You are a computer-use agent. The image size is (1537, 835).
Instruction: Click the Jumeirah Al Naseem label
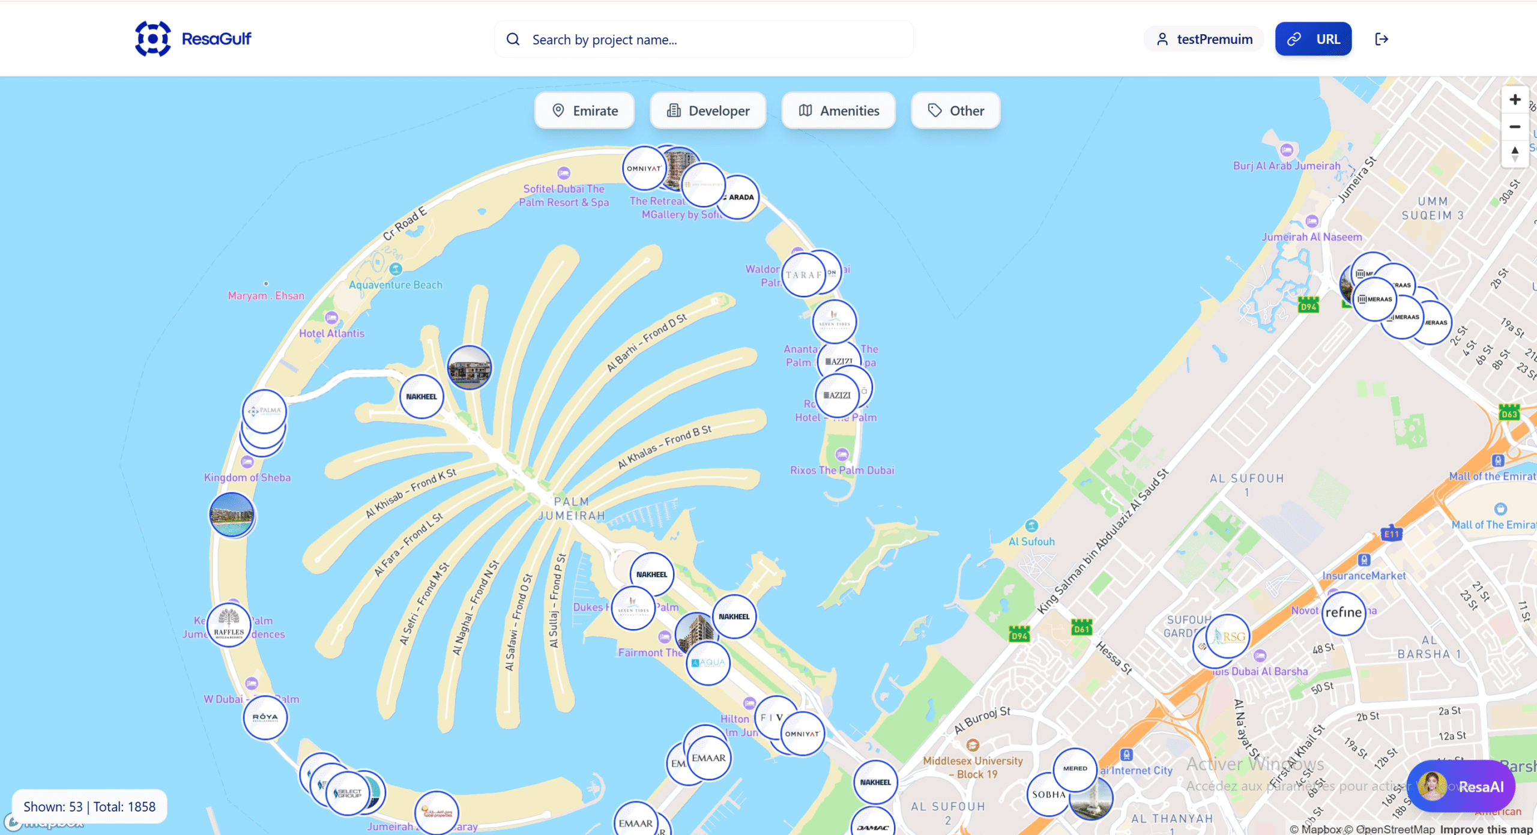(x=1312, y=237)
